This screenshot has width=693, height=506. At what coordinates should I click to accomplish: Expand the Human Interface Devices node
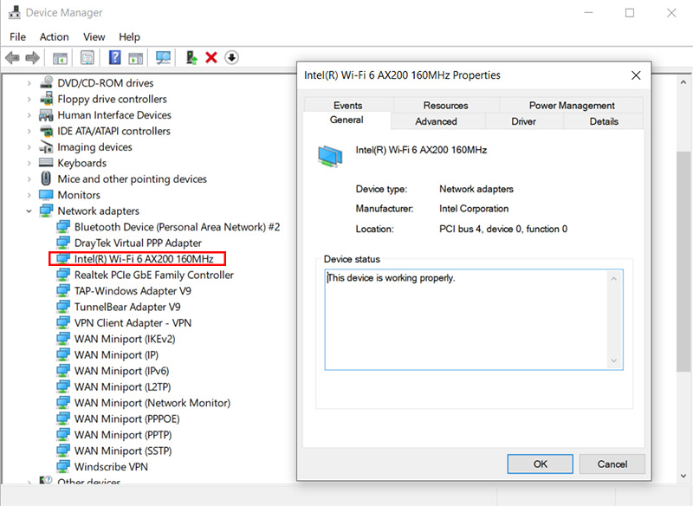(29, 115)
